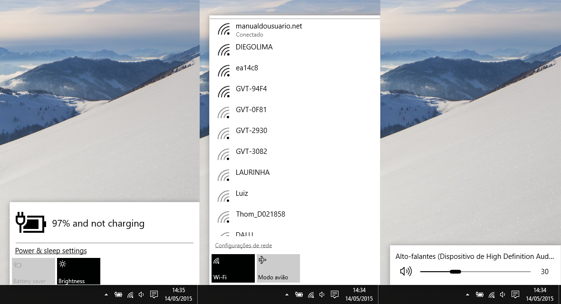The height and width of the screenshot is (304, 561).
Task: Toggle the Battery saver tile
Action: click(x=33, y=271)
